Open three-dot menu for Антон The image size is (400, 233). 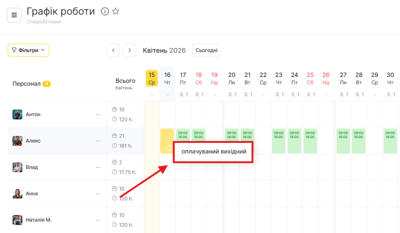98,115
